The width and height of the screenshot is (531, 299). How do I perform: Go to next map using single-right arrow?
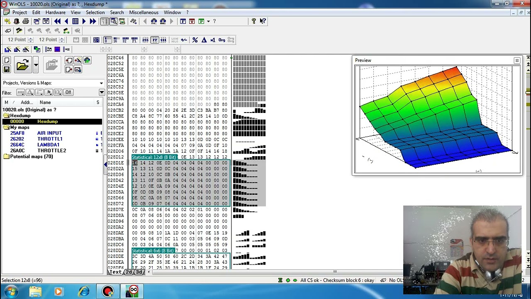tap(84, 21)
